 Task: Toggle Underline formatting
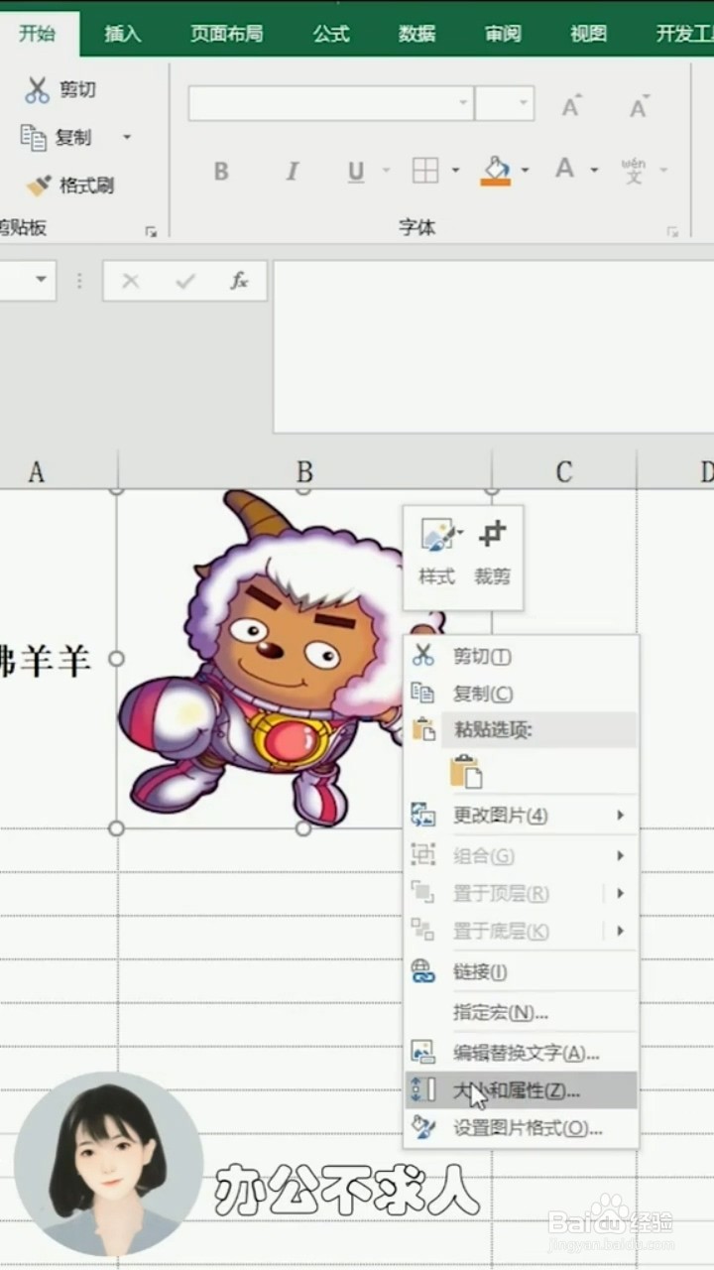tap(356, 172)
